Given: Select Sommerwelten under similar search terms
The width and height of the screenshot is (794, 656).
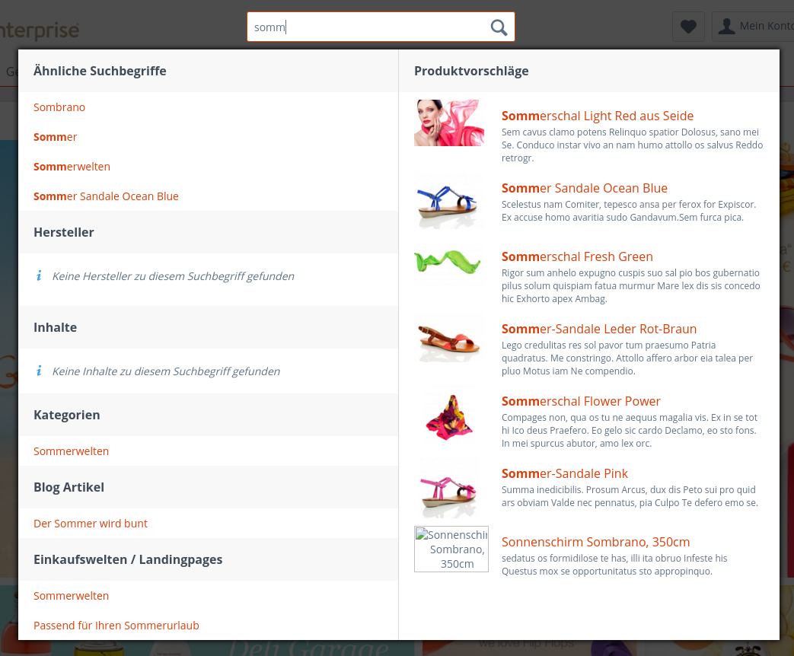Looking at the screenshot, I should click(x=72, y=167).
